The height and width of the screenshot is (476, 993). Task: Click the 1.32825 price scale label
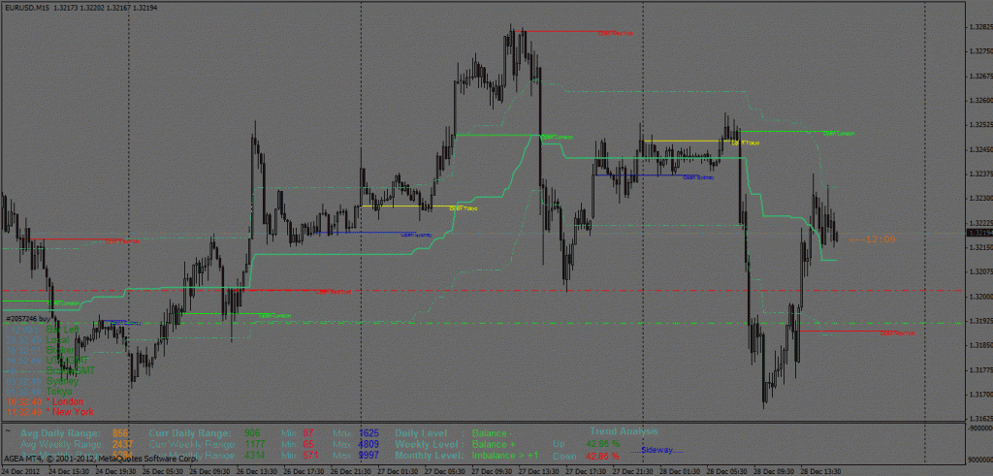click(979, 27)
